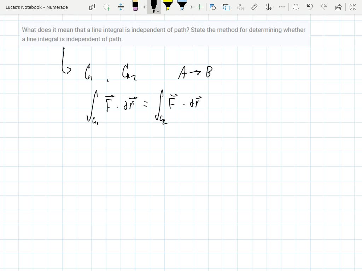The image size is (362, 271).
Task: Open the Math assistant
Action: coord(268,7)
